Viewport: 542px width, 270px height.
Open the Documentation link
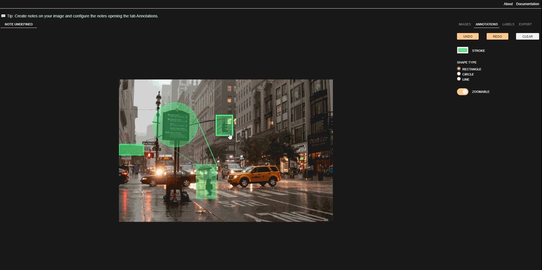[527, 4]
